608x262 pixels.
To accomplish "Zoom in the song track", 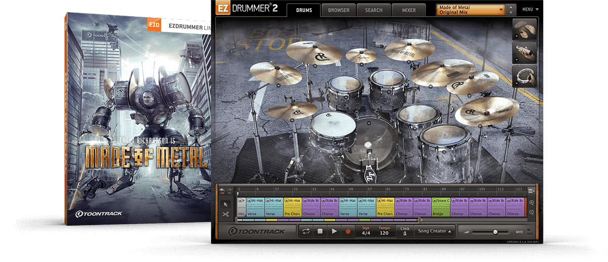I will (x=532, y=203).
